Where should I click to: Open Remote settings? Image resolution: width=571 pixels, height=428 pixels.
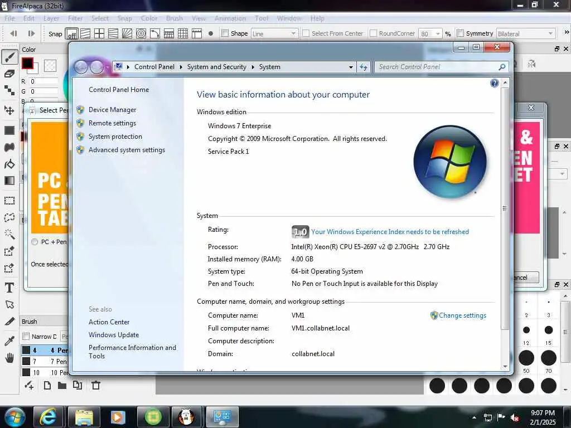click(112, 123)
